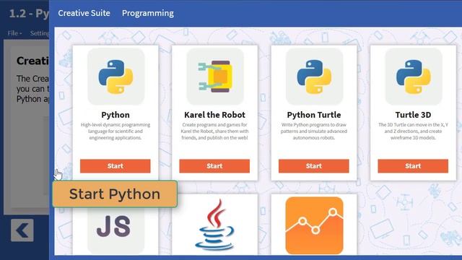Open the Creative Suite tab
The width and height of the screenshot is (462, 260).
pyautogui.click(x=84, y=13)
